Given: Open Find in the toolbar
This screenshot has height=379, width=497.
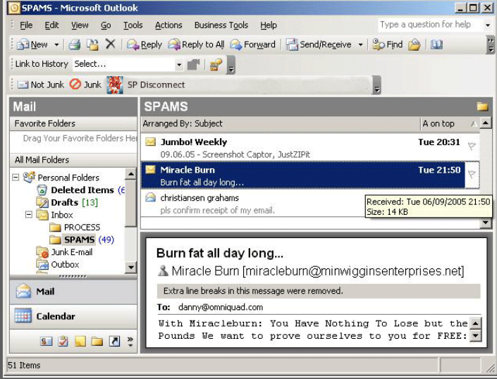Looking at the screenshot, I should click(x=387, y=44).
